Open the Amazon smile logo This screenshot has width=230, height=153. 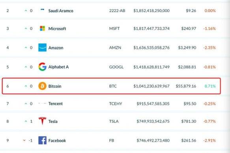(x=42, y=47)
